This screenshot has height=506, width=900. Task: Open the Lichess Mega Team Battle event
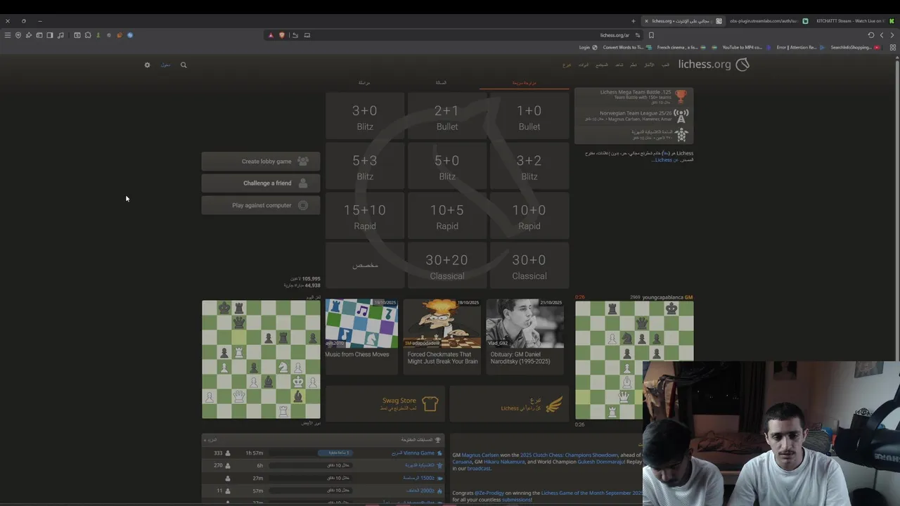click(634, 96)
